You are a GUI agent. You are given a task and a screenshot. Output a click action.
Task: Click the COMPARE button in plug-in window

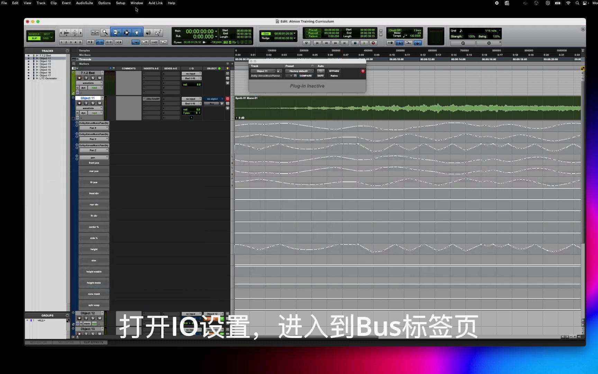pyautogui.click(x=306, y=76)
